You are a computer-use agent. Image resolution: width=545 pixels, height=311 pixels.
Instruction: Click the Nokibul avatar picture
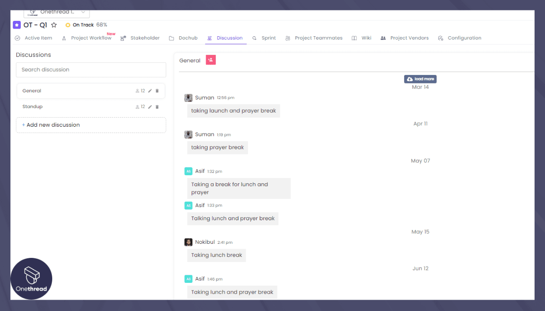(188, 242)
